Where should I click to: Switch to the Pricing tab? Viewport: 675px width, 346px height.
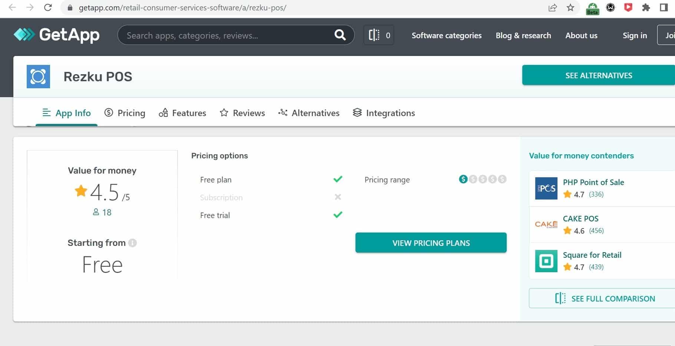(x=125, y=113)
